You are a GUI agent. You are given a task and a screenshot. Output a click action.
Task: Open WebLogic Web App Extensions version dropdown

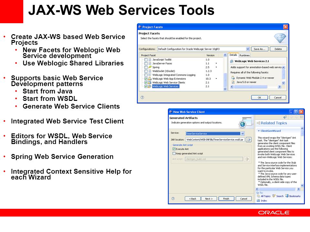point(216,79)
